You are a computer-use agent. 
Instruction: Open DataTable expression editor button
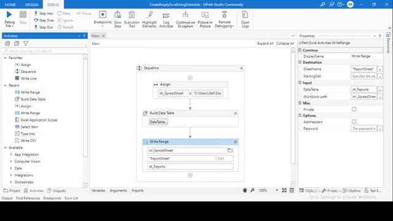[380, 89]
